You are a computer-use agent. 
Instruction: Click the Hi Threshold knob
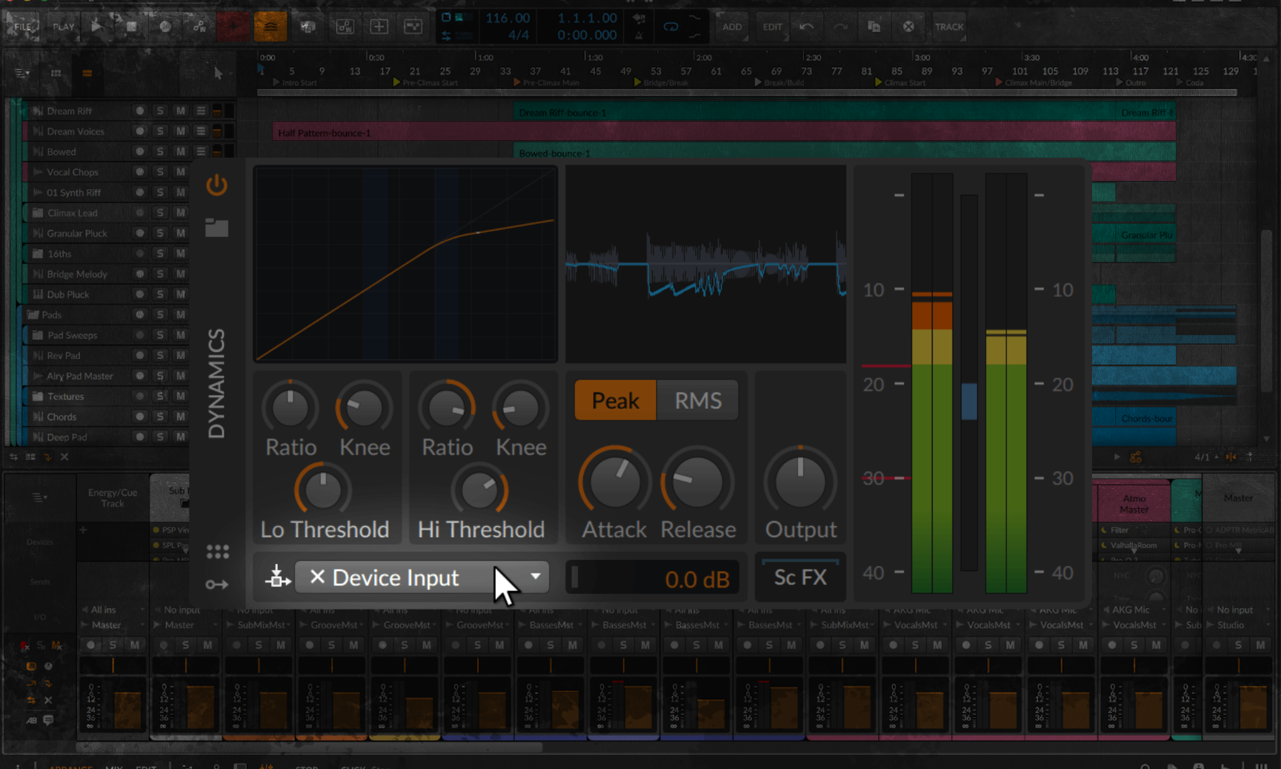pos(480,492)
